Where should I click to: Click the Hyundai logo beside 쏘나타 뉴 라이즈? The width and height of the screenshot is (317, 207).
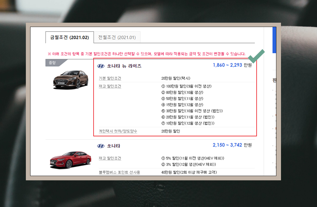point(101,66)
